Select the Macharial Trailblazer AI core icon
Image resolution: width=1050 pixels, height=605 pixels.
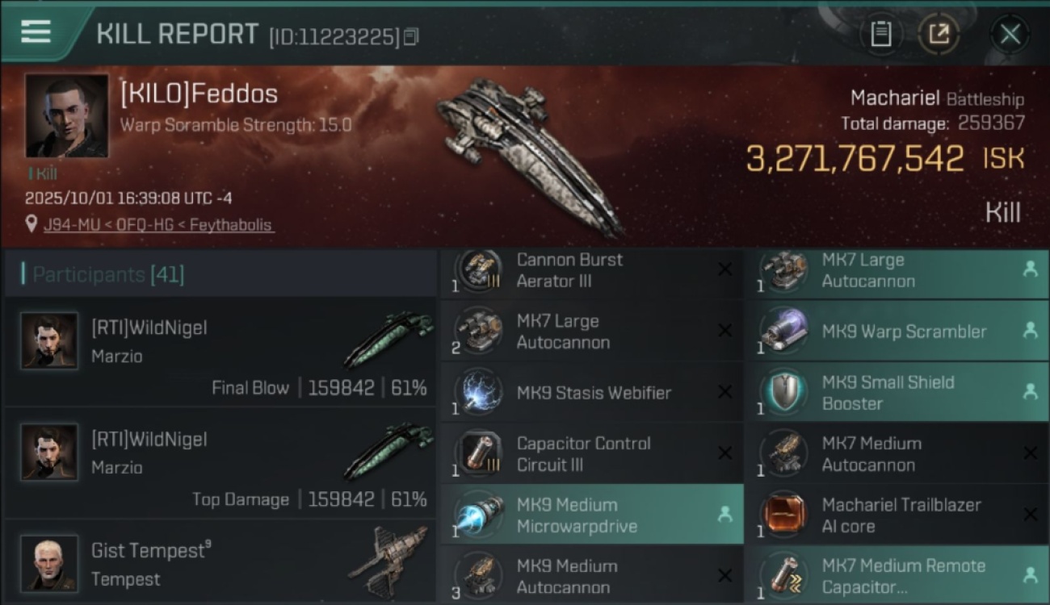click(783, 515)
